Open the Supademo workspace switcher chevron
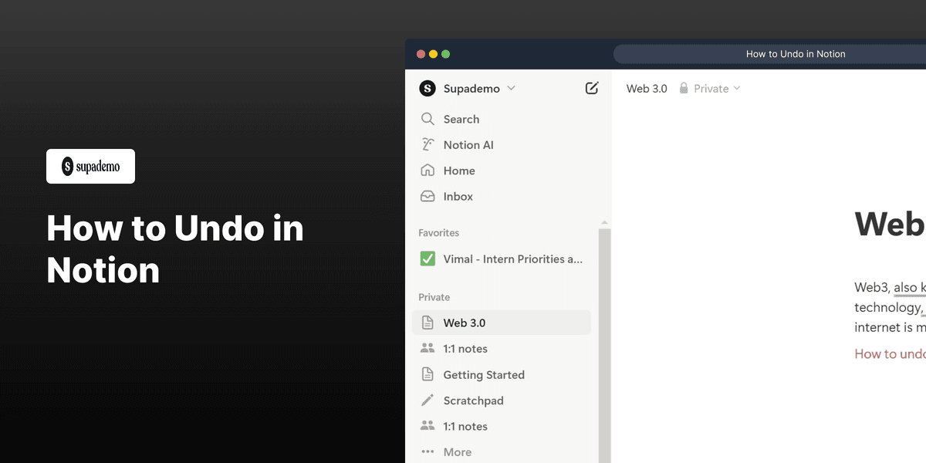The height and width of the screenshot is (463, 926). coord(511,88)
